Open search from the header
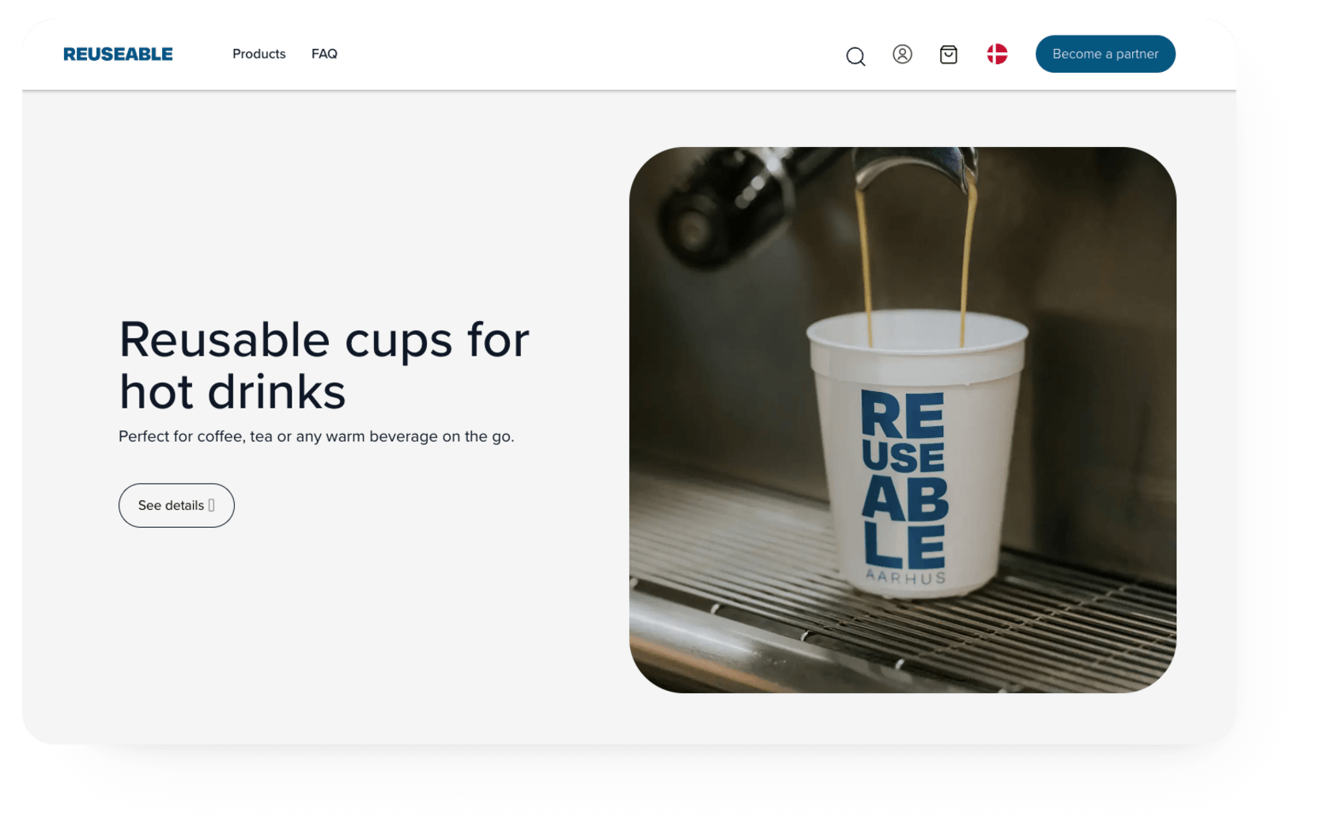 855,55
